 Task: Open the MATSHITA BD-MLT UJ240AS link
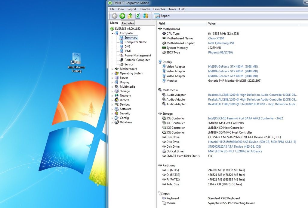click(235, 151)
